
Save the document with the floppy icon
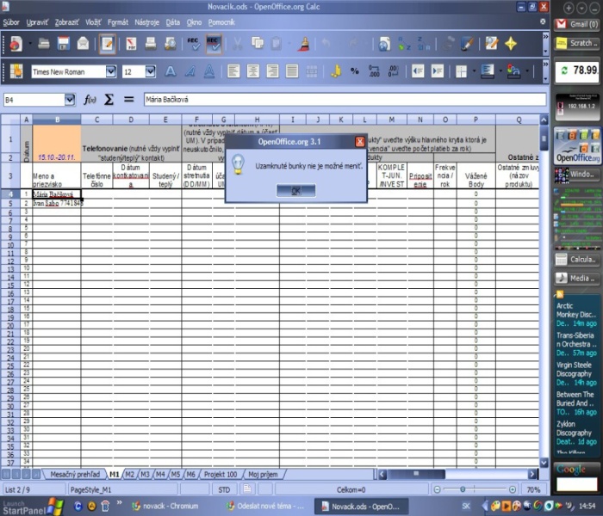pos(64,44)
